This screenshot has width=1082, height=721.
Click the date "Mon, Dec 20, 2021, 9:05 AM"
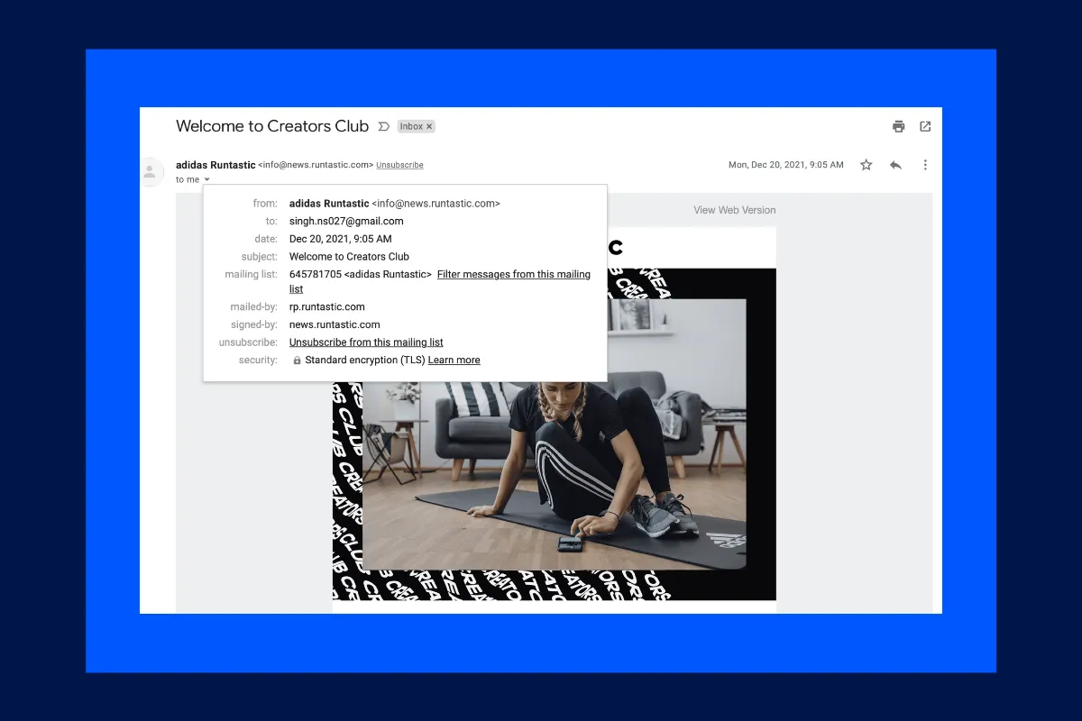click(786, 165)
